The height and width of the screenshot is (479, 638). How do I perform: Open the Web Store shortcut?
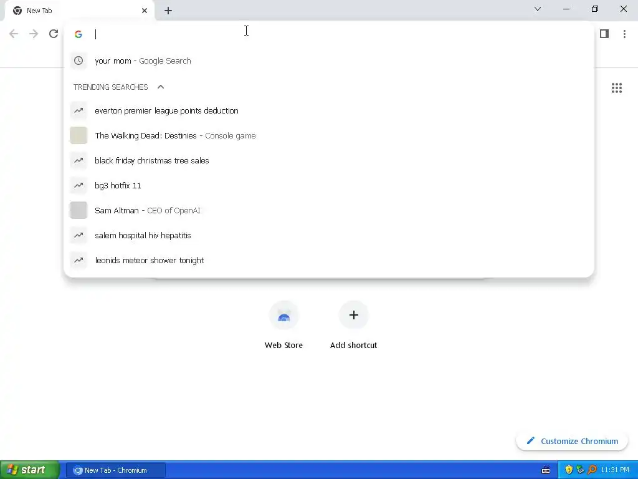pyautogui.click(x=283, y=326)
